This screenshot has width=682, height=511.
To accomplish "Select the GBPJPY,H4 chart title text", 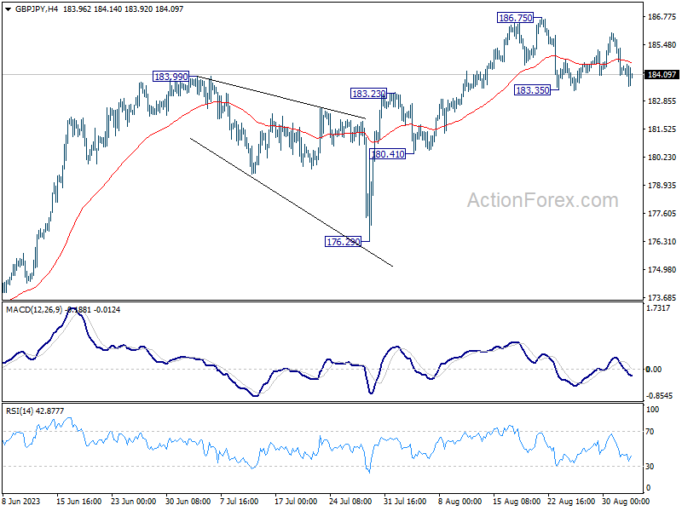I will click(x=37, y=9).
